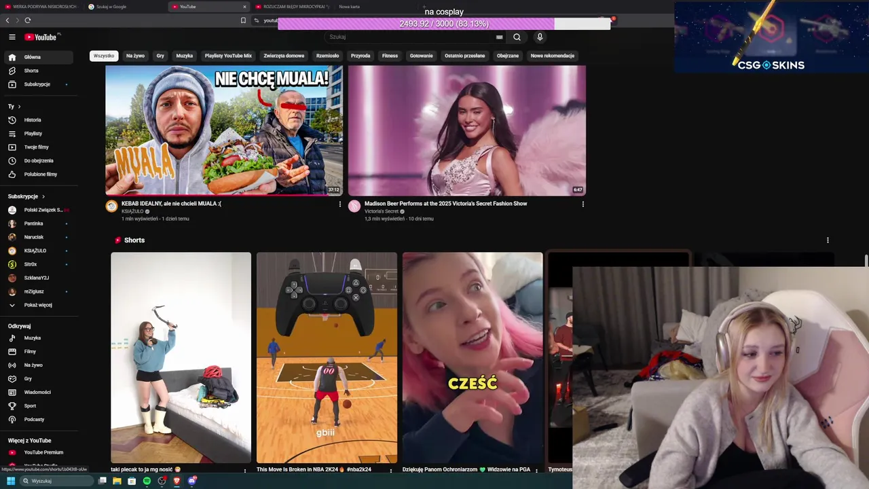Open options menu for KEBAB IDEALNY video
The width and height of the screenshot is (869, 489).
coord(340,204)
